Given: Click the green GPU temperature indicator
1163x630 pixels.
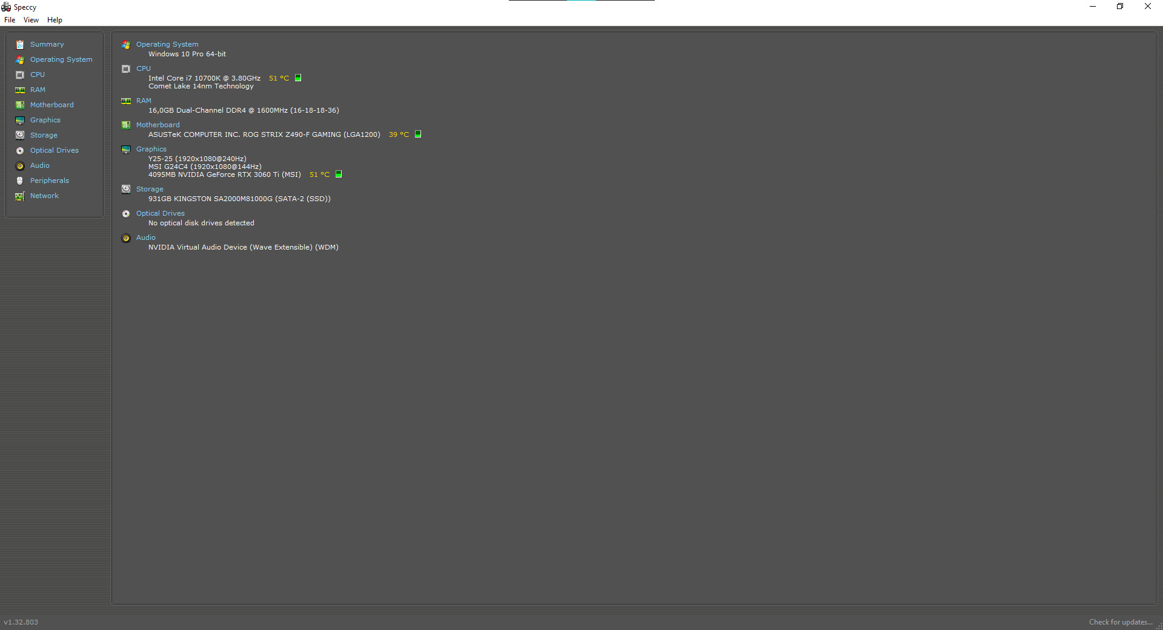Looking at the screenshot, I should pos(339,174).
